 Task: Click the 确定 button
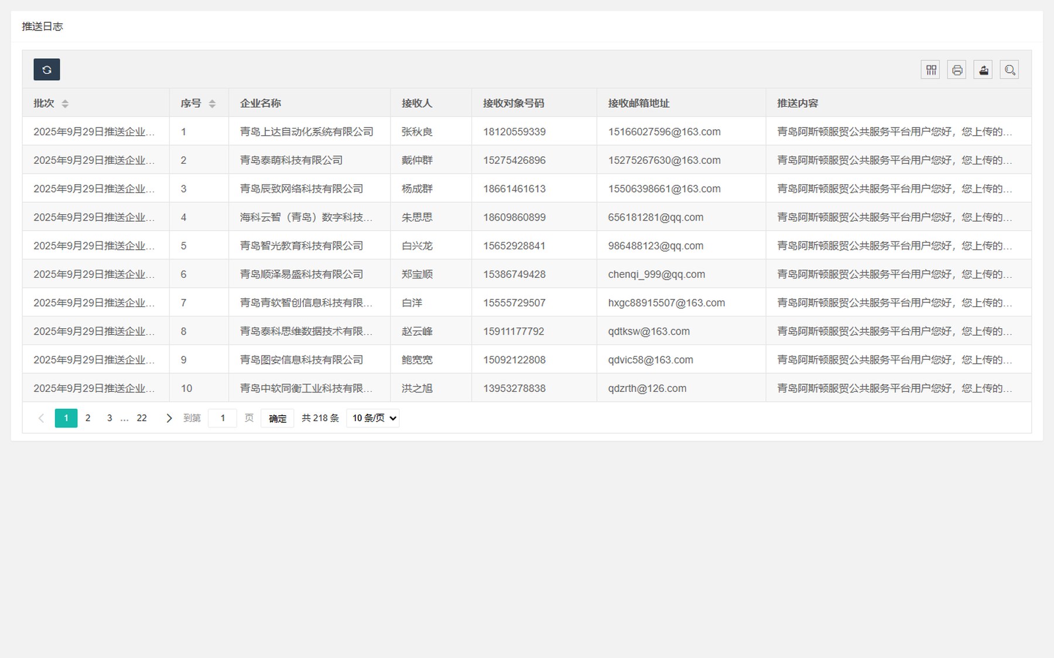(x=278, y=418)
